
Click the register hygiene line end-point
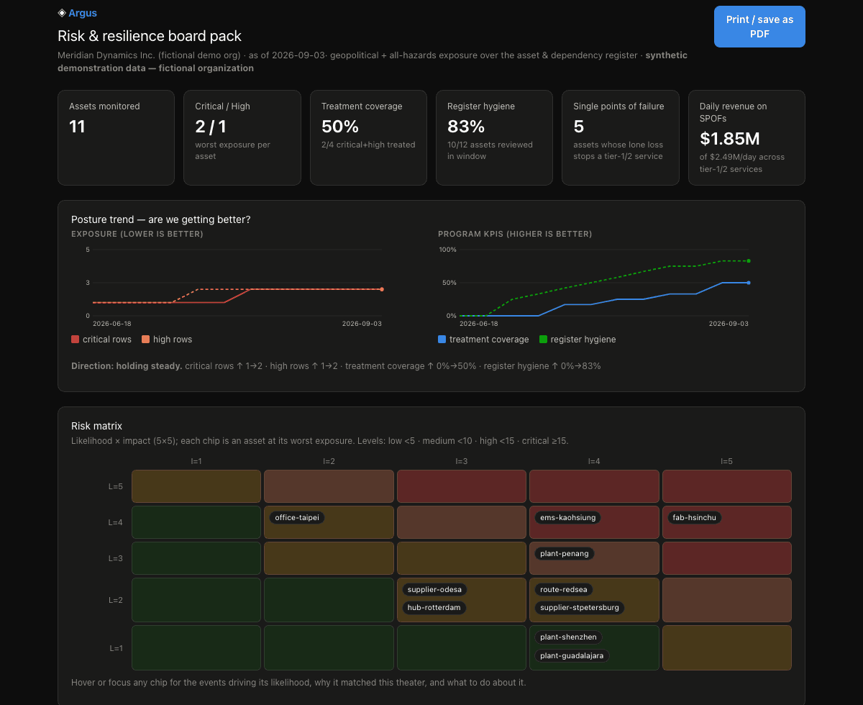(x=749, y=260)
